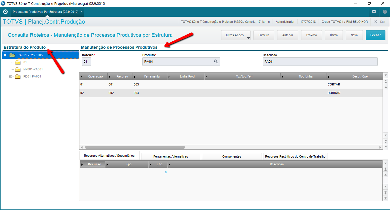Expand the PI001-PA001 tree node
This screenshot has height=210, width=390.
11,76
